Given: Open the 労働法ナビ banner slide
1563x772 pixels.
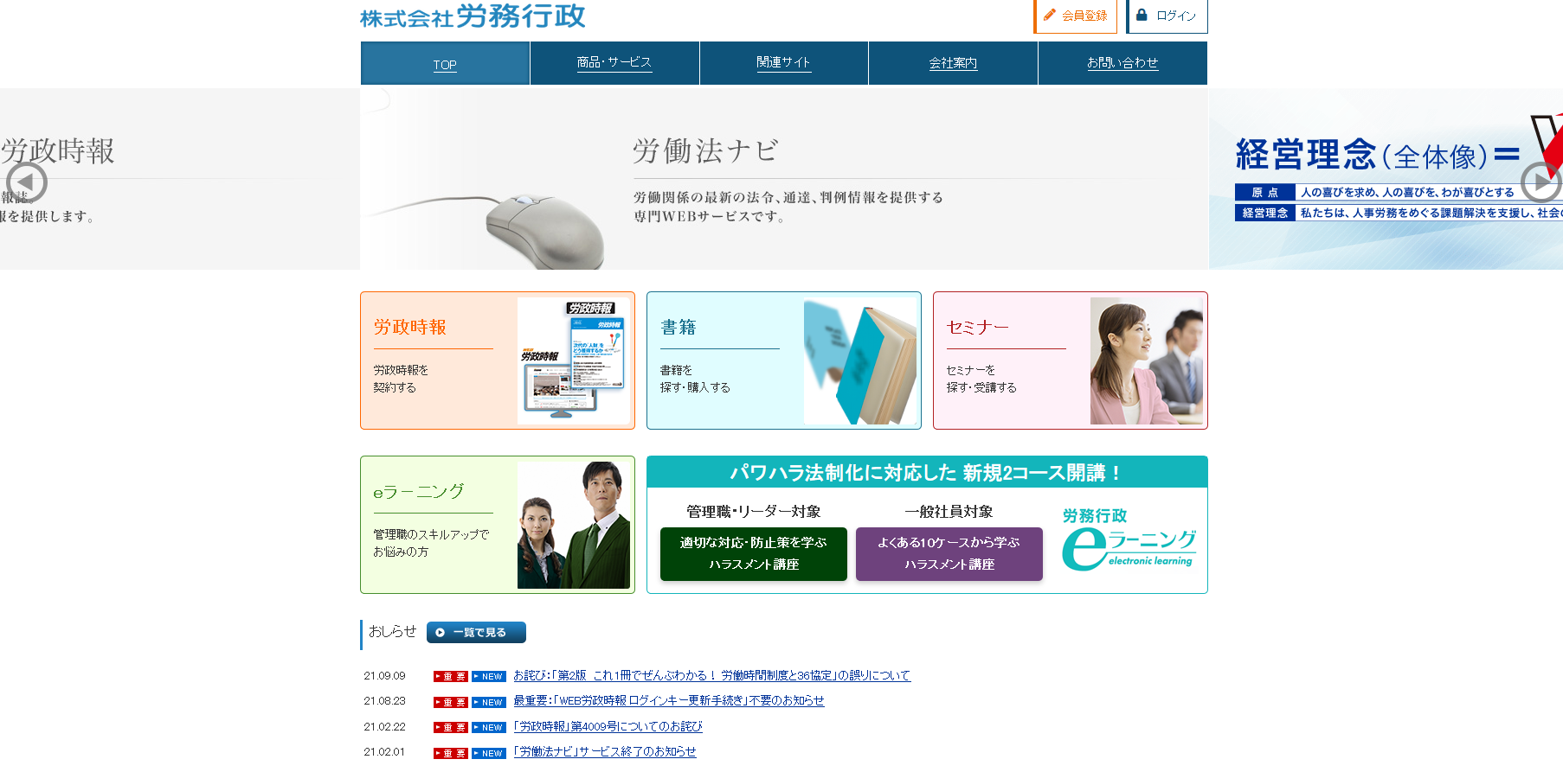Looking at the screenshot, I should coord(784,179).
